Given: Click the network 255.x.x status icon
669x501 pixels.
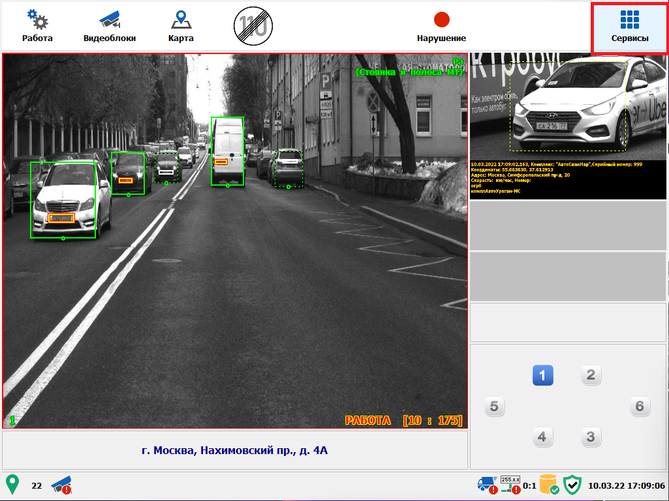Looking at the screenshot, I should tap(510, 485).
